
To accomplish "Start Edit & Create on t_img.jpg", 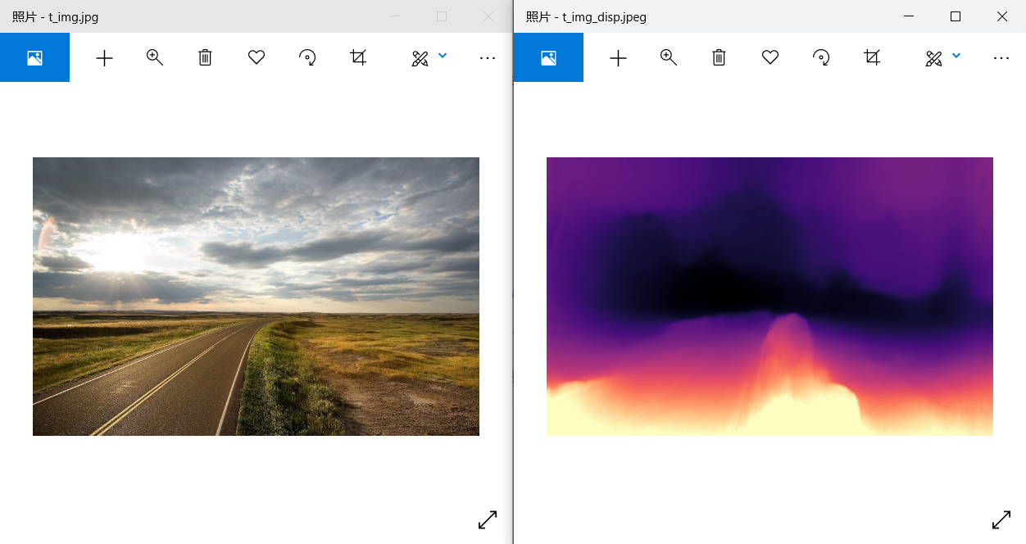I will (420, 57).
